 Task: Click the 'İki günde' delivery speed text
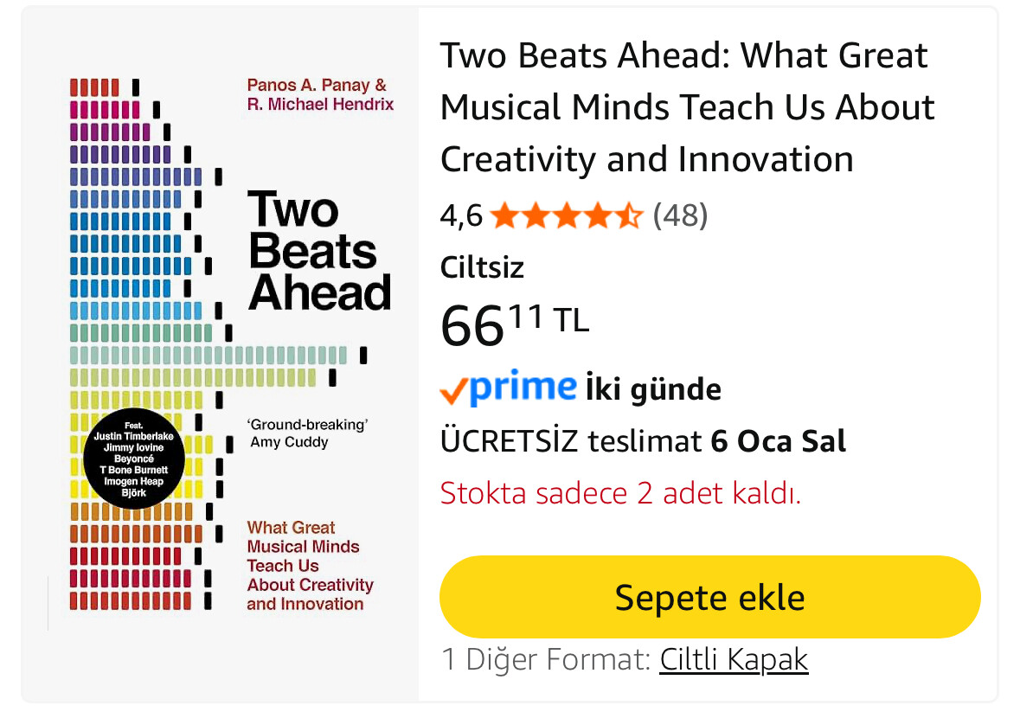[653, 389]
